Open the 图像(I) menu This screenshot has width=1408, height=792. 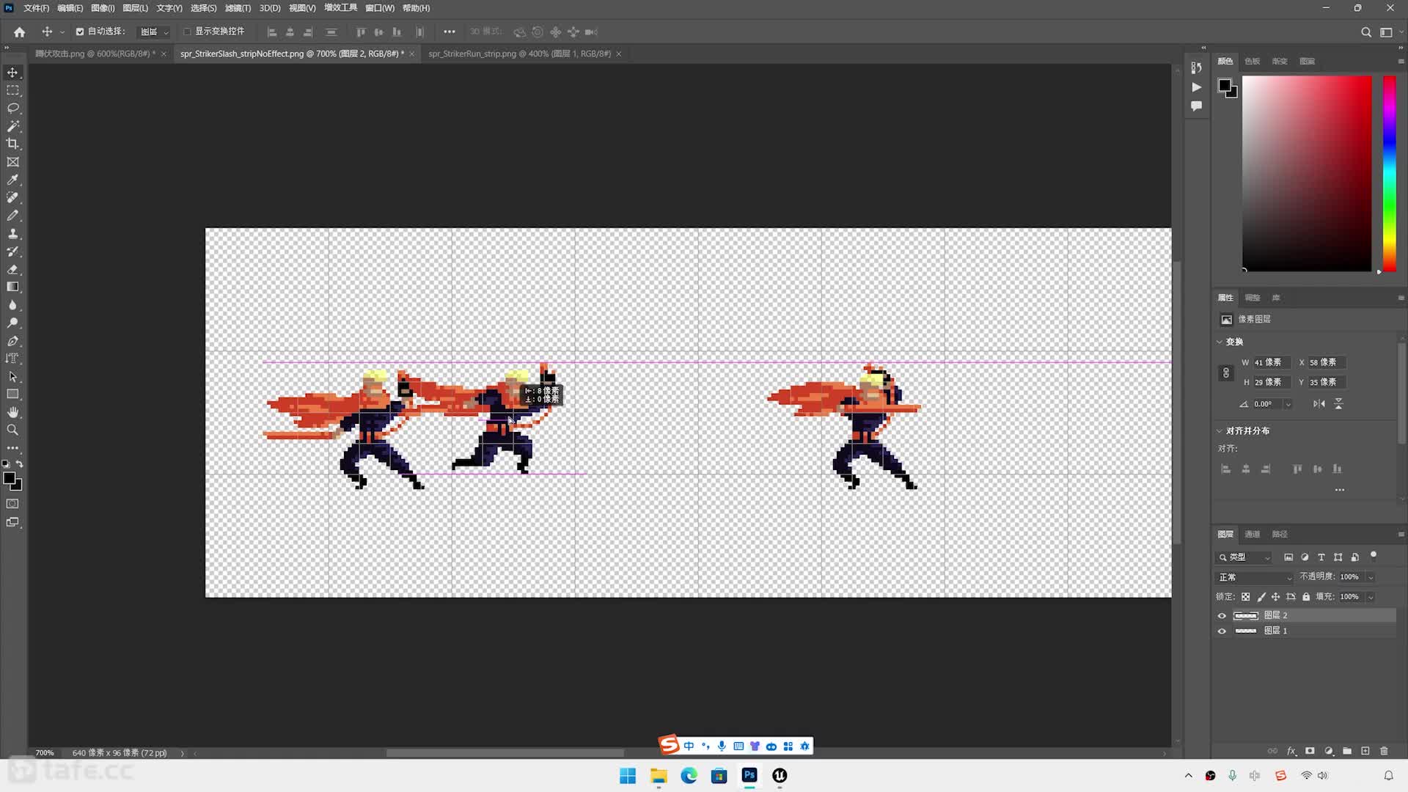(x=103, y=8)
